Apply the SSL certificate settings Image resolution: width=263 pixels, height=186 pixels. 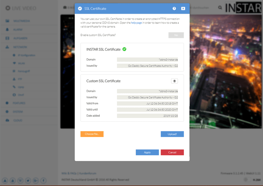pos(147,152)
